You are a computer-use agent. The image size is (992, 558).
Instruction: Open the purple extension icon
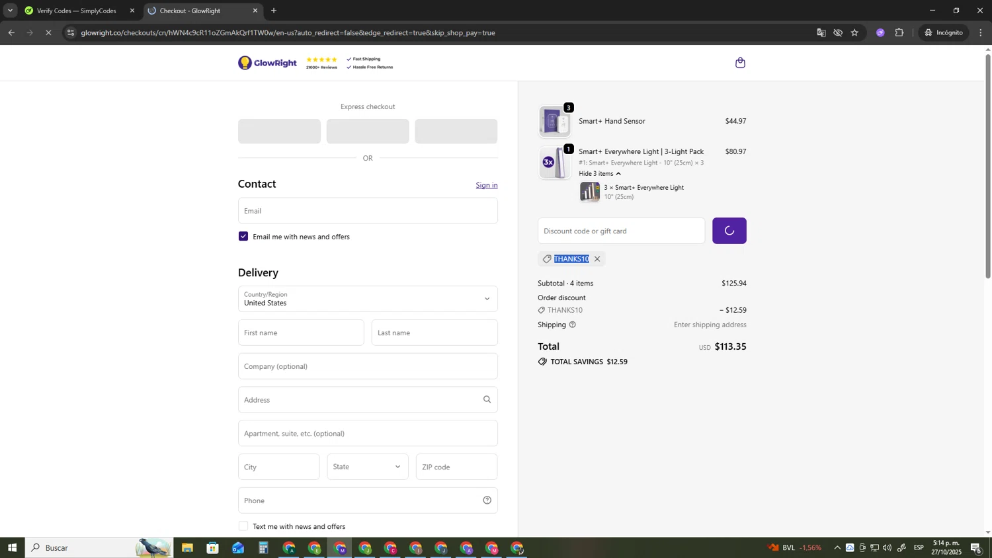pyautogui.click(x=880, y=32)
